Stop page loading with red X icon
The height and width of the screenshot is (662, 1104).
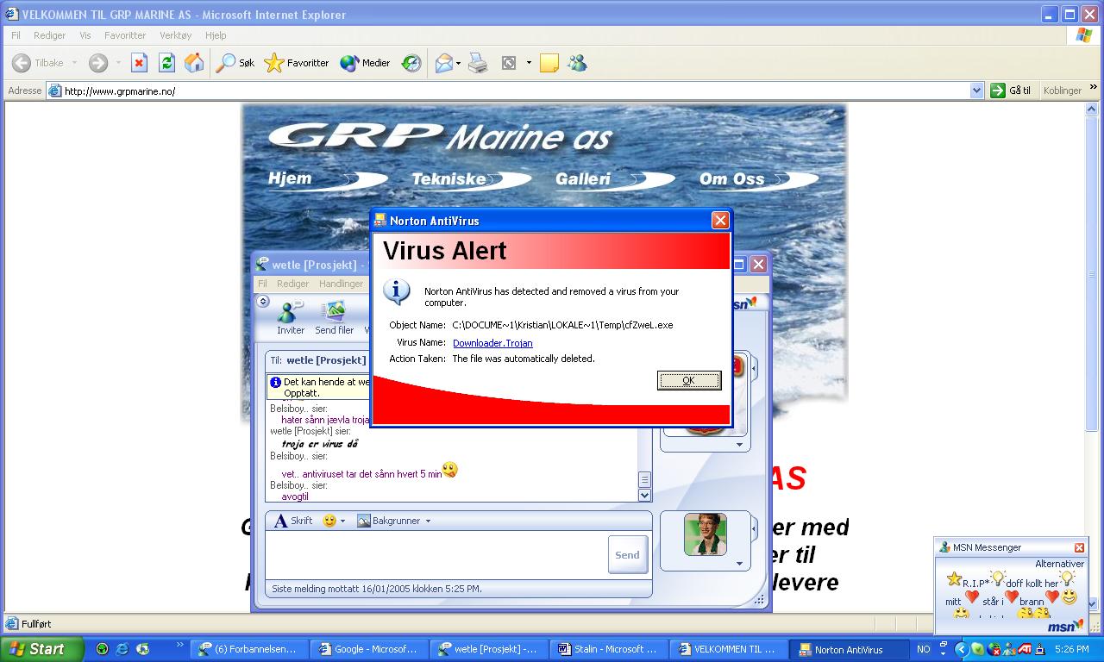(139, 63)
